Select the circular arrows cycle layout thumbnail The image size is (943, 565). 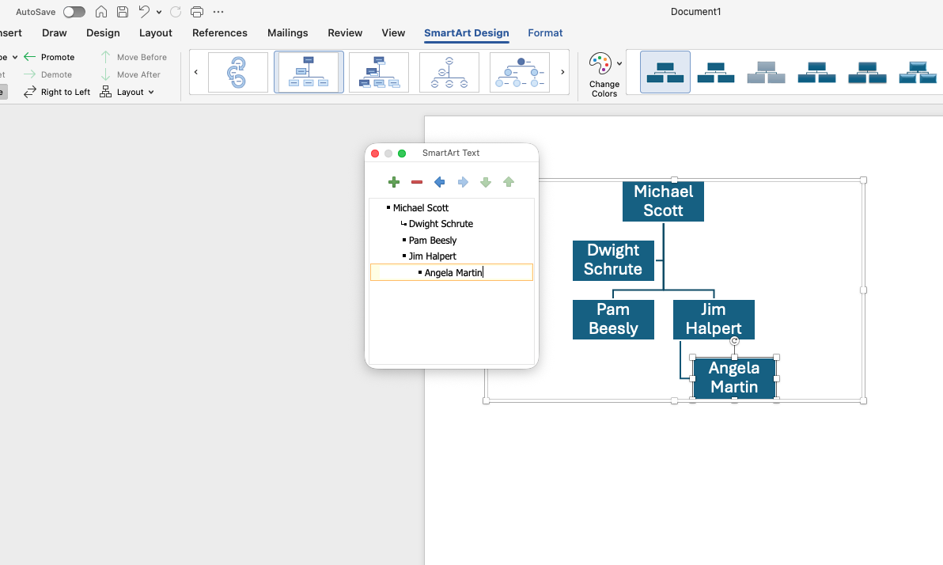[238, 72]
